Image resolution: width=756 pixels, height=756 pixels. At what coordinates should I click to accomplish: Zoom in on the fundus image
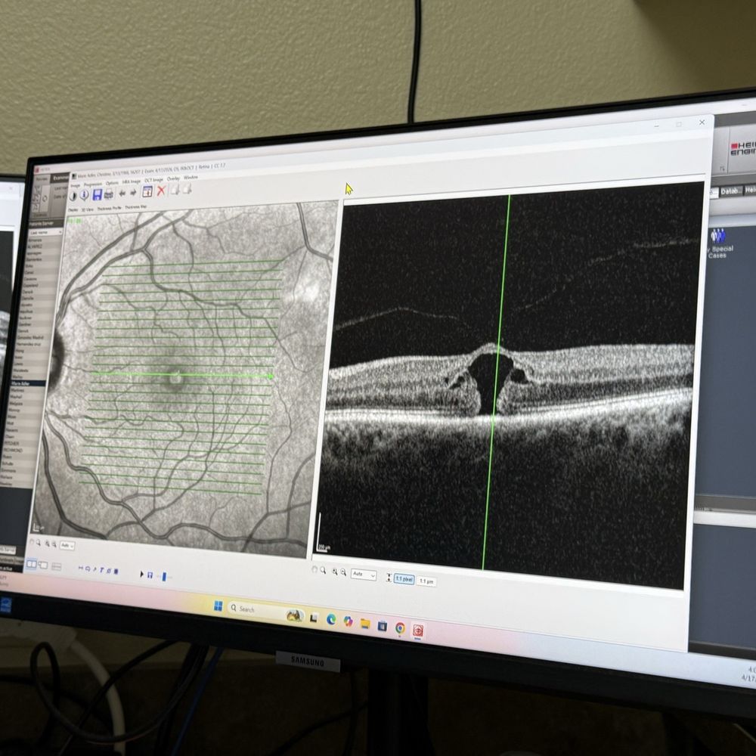[47, 544]
